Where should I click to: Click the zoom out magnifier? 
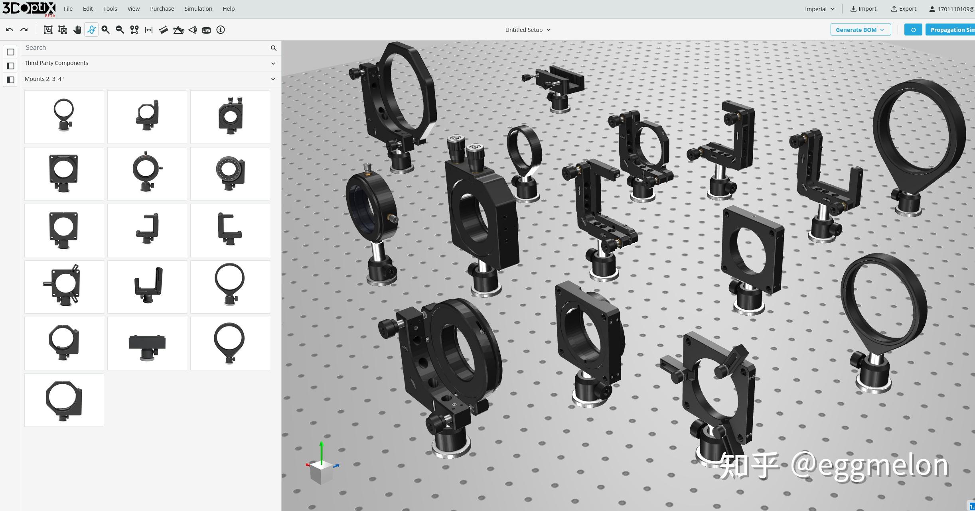120,30
